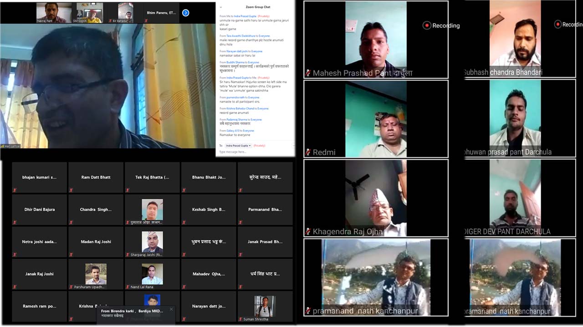Click muted mic icon on Redmi video
Image resolution: width=583 pixels, height=327 pixels.
[308, 153]
